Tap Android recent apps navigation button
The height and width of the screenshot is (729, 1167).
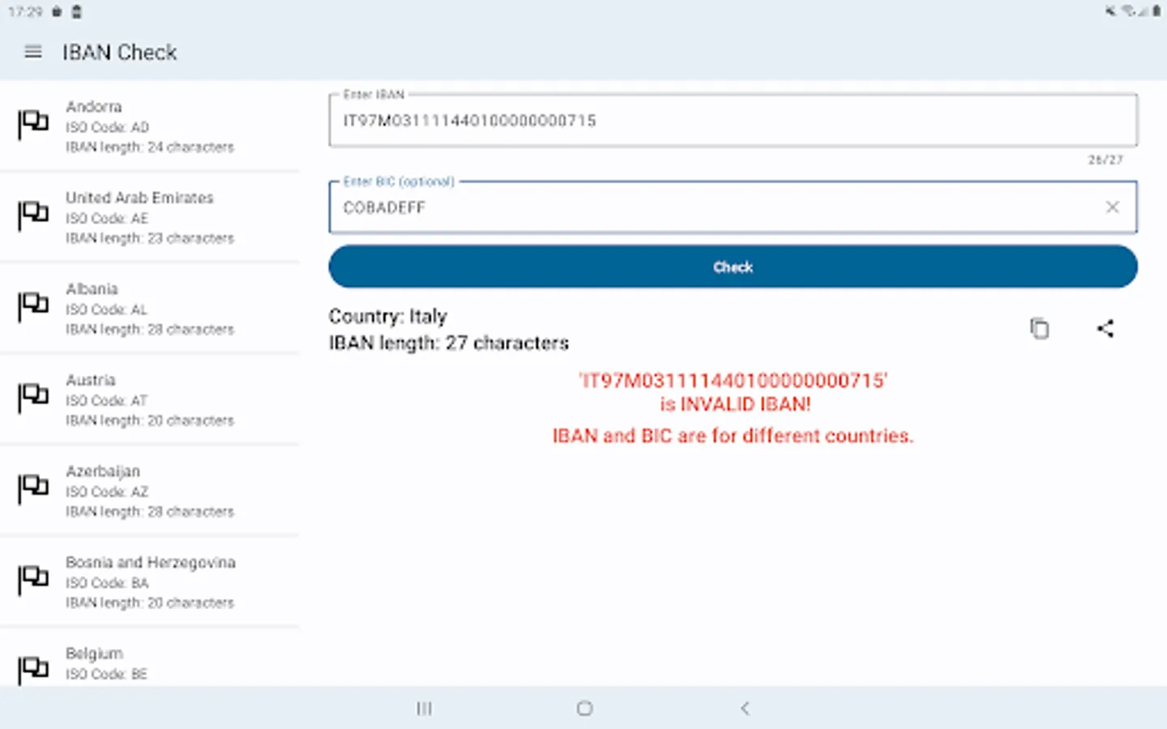pyautogui.click(x=424, y=709)
